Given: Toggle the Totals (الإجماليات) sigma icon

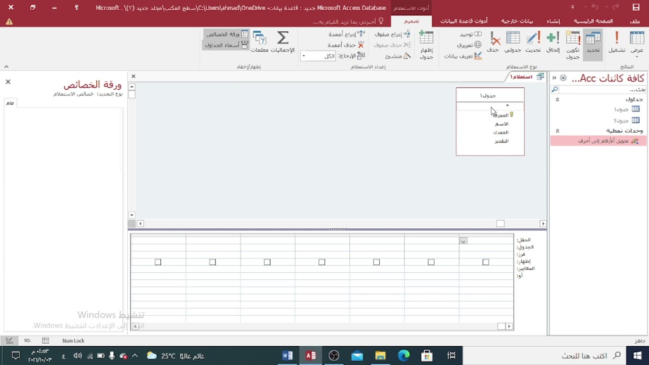Looking at the screenshot, I should (283, 43).
